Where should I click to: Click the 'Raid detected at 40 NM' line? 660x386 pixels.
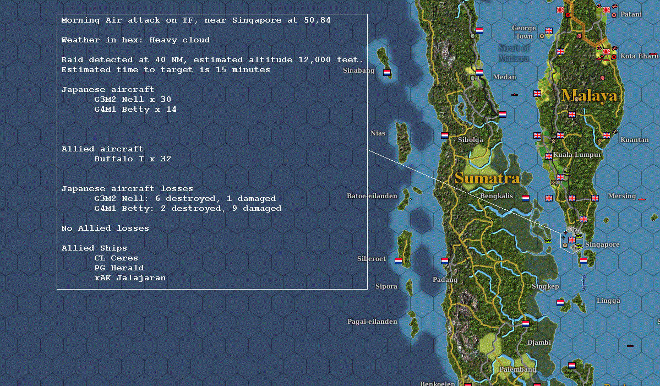tap(212, 60)
